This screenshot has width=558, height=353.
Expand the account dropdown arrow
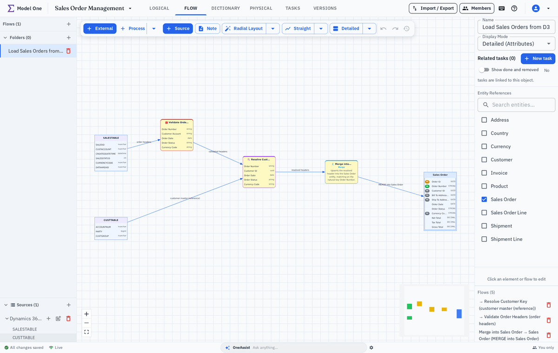click(548, 8)
